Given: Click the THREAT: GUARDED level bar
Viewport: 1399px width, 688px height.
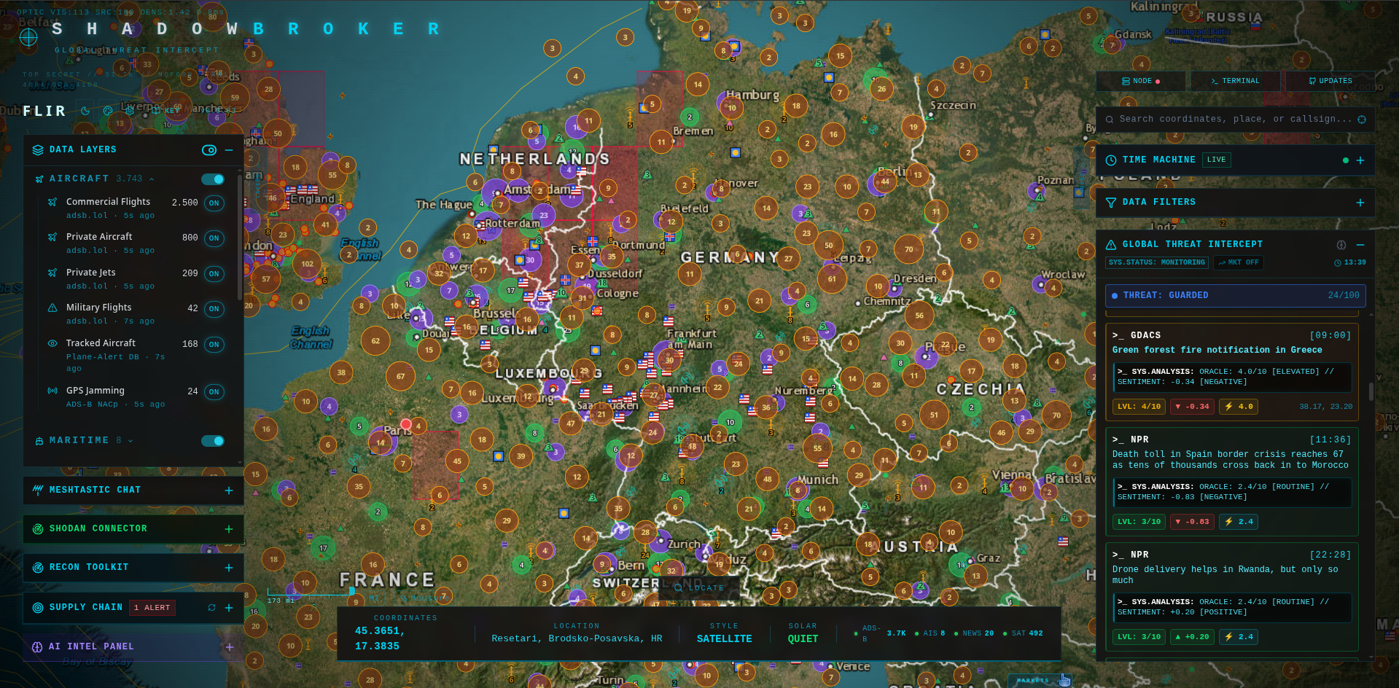Looking at the screenshot, I should click(x=1236, y=296).
